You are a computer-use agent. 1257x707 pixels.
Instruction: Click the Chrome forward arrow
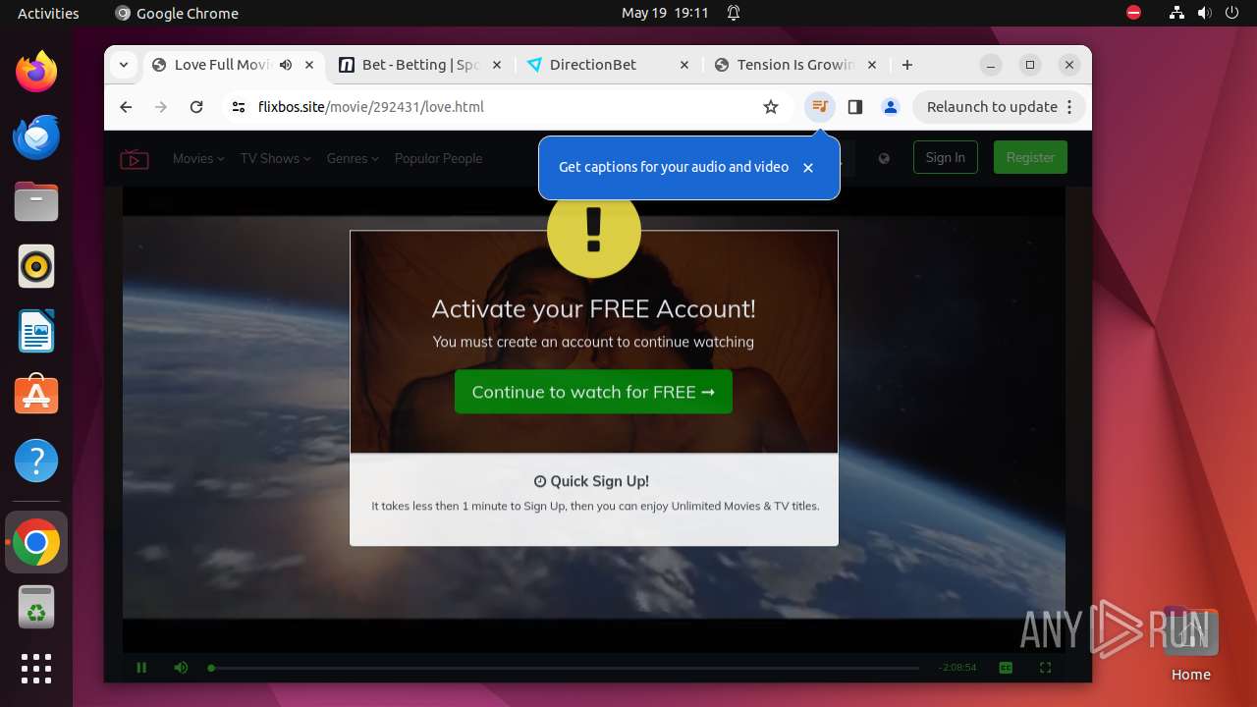coord(161,107)
